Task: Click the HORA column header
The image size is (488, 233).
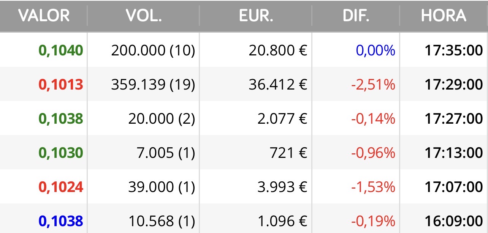Action: [444, 16]
